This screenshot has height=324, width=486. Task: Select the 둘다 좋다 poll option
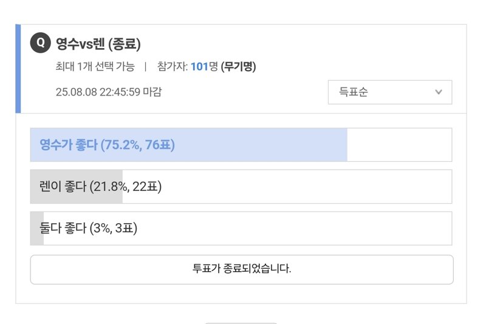pyautogui.click(x=241, y=229)
